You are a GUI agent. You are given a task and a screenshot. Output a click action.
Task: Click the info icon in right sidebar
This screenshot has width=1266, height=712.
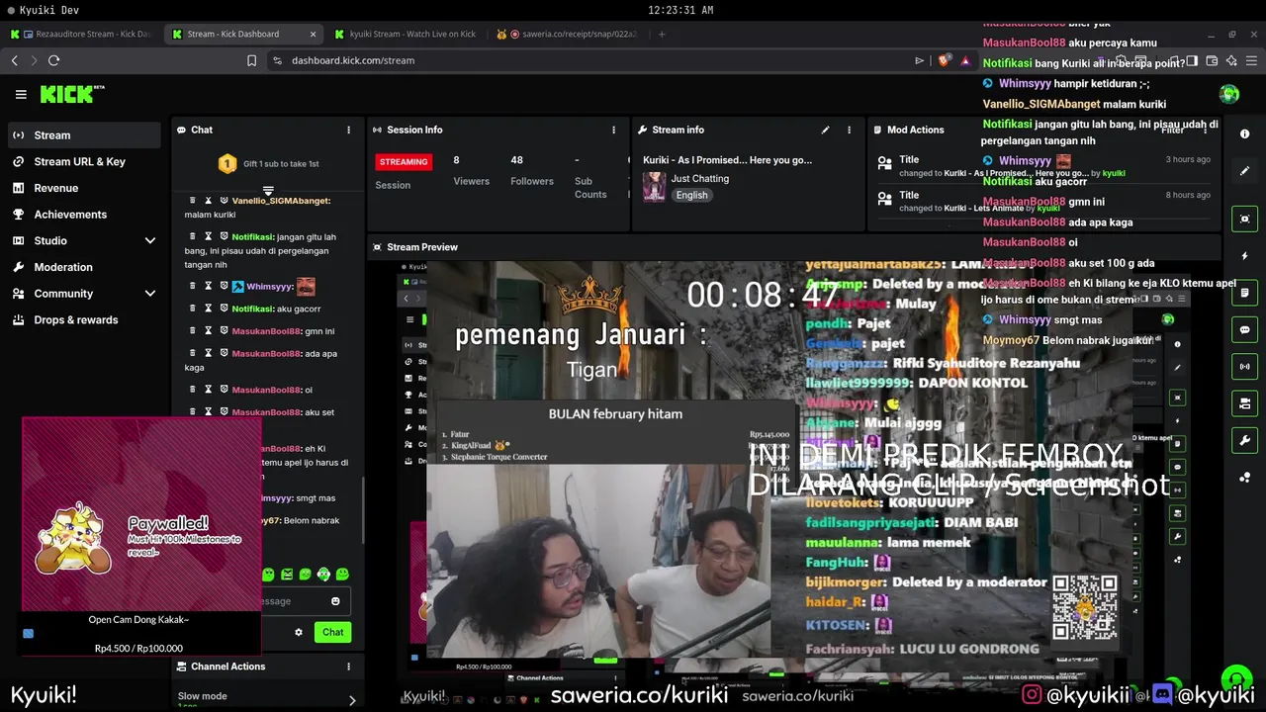(x=1244, y=134)
